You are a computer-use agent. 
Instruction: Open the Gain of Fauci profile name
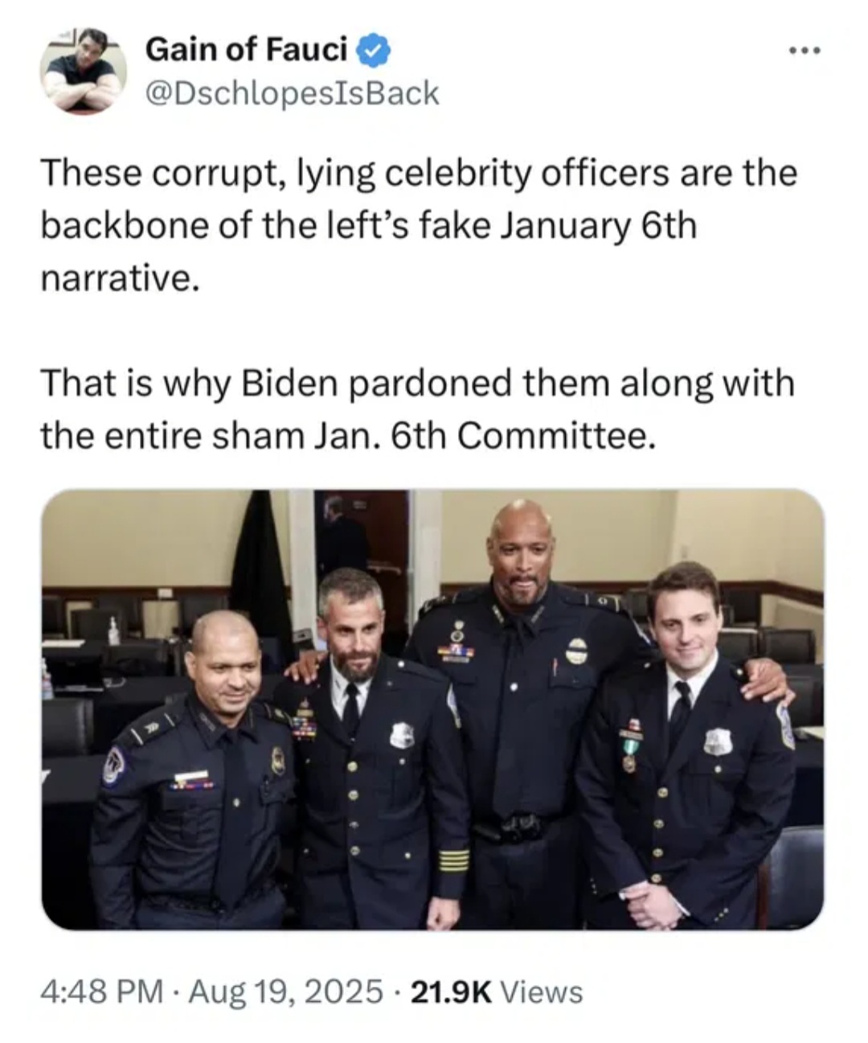click(247, 51)
